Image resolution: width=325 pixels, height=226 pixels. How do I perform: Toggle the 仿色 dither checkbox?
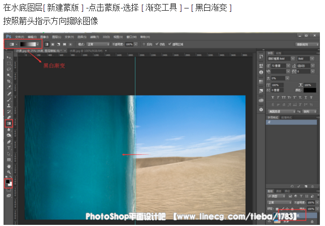coord(157,44)
